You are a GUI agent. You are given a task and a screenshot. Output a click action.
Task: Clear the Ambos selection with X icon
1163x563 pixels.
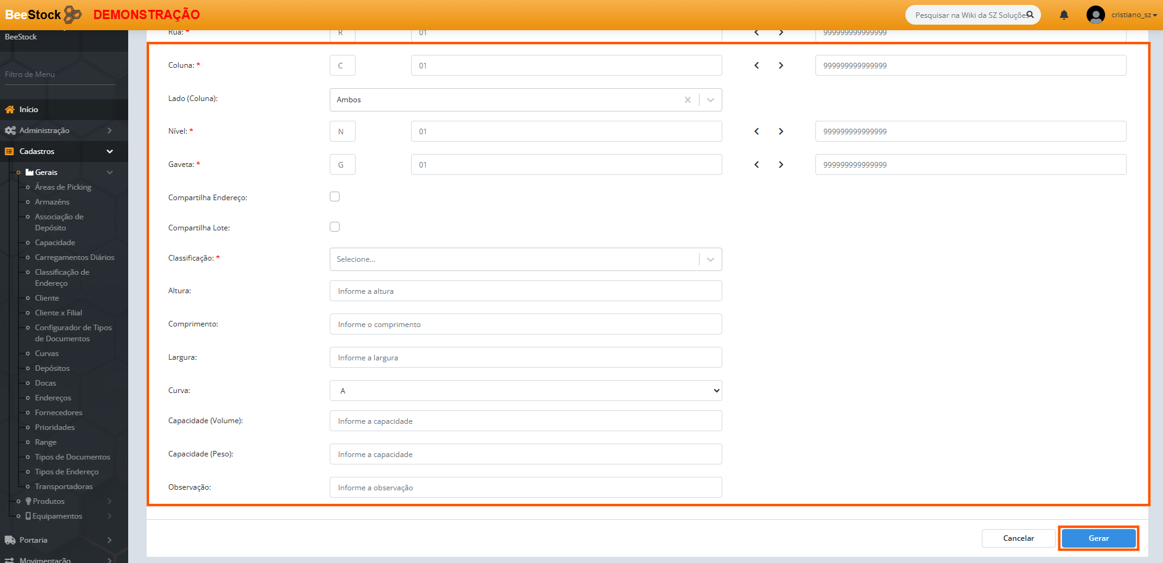click(687, 100)
